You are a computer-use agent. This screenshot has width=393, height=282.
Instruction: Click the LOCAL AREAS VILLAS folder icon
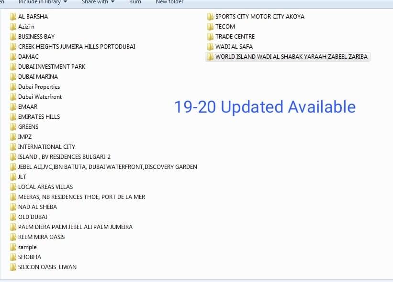pyautogui.click(x=13, y=187)
